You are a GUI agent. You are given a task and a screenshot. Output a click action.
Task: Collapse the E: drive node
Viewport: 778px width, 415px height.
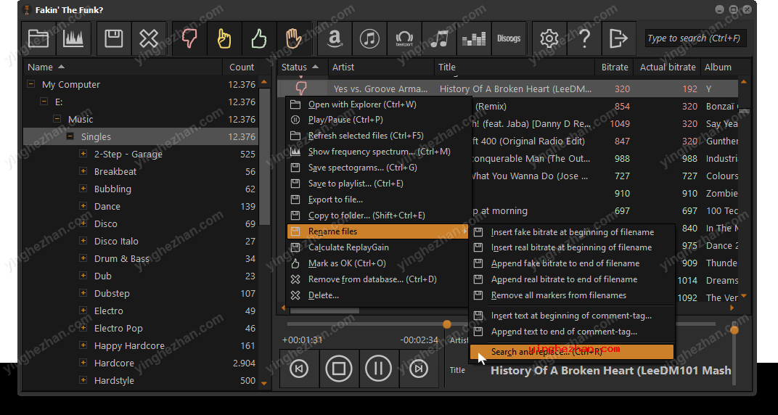pos(44,102)
